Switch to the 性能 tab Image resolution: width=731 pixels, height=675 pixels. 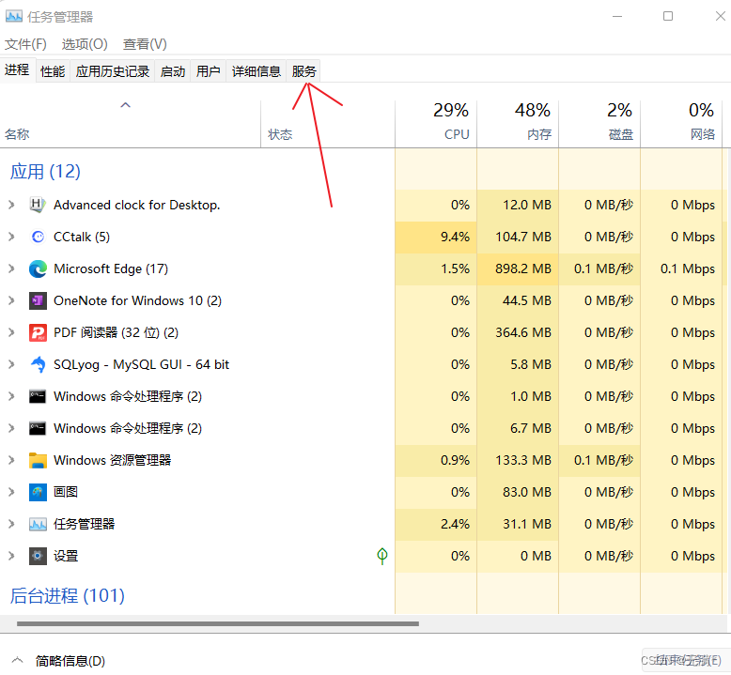53,71
